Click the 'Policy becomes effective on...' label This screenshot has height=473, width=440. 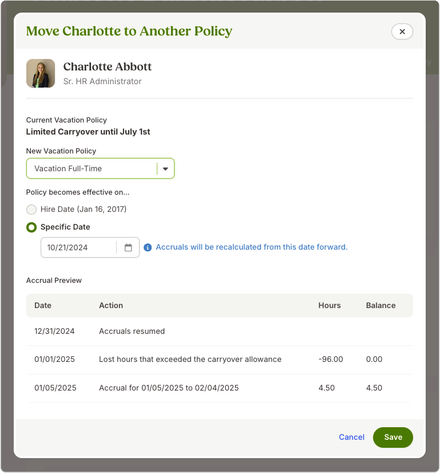click(x=78, y=192)
